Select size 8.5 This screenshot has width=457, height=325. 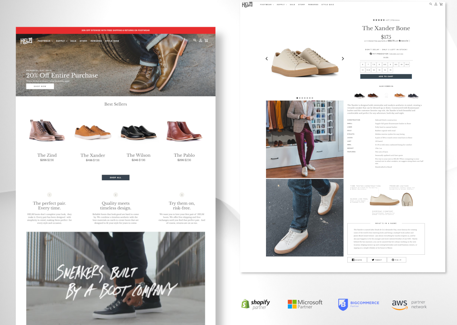pyautogui.click(x=385, y=64)
